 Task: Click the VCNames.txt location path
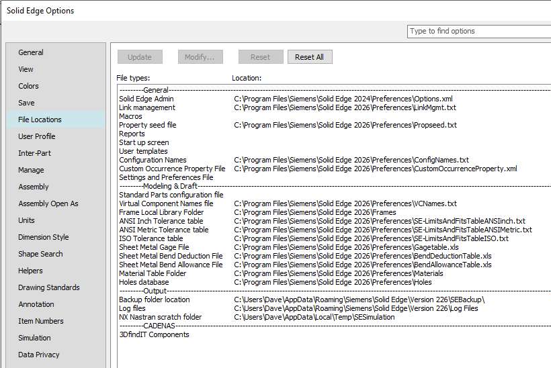(x=345, y=204)
